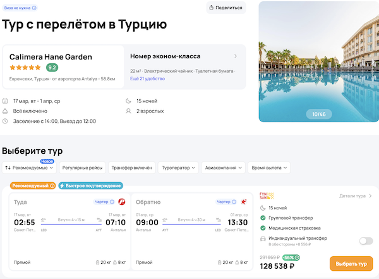379x279 pixels.
Task: Expand Туроператор dropdown
Action: click(178, 168)
